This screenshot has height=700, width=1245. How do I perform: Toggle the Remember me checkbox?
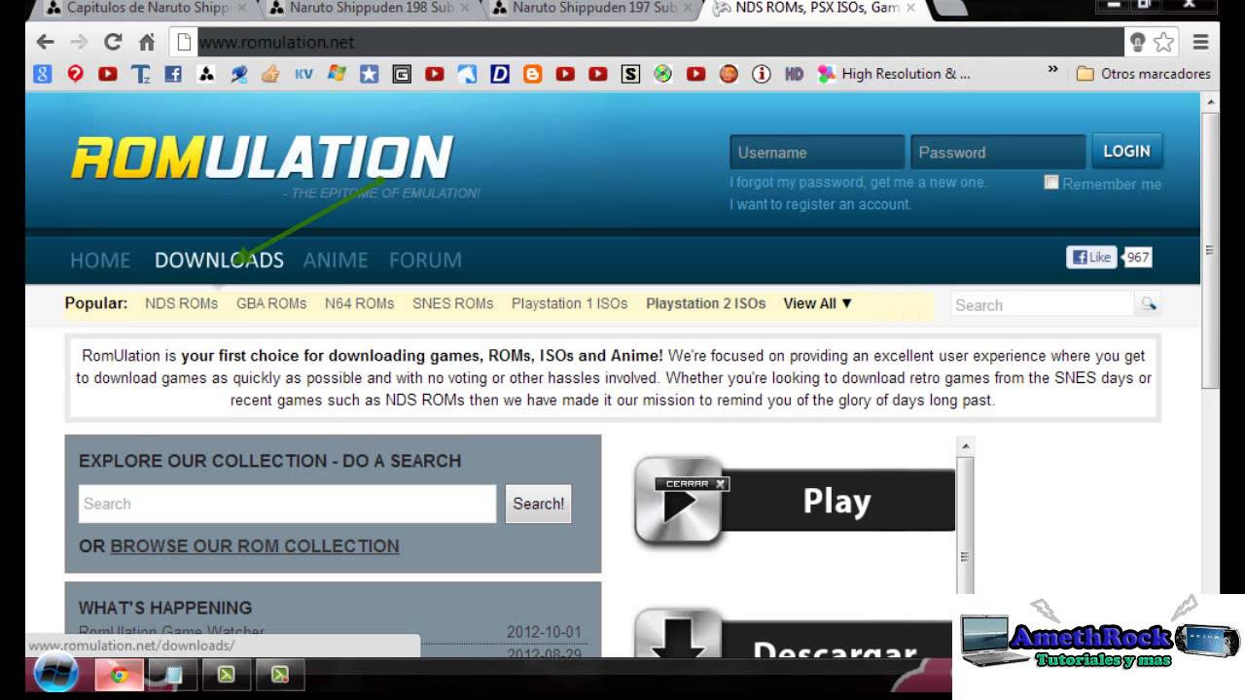click(x=1050, y=183)
